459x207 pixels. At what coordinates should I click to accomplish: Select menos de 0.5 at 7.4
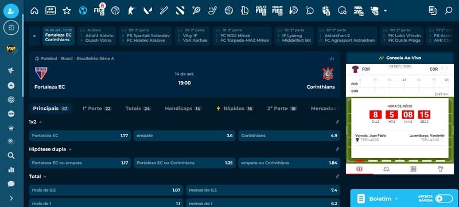pyautogui.click(x=263, y=190)
